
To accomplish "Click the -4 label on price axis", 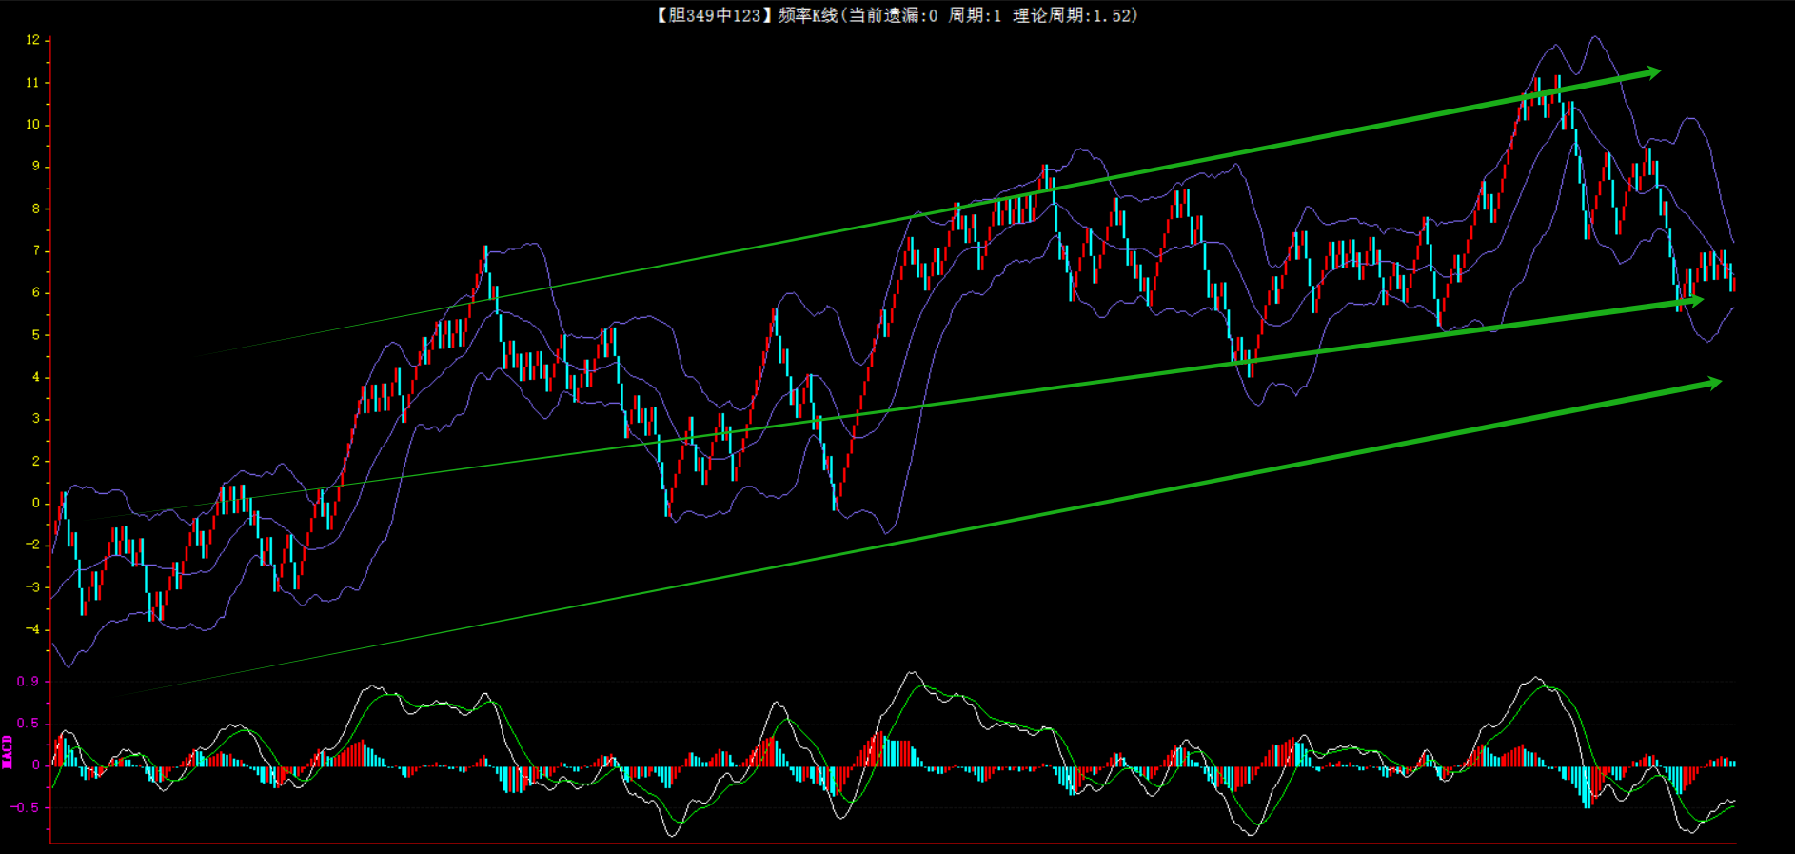I will pyautogui.click(x=33, y=629).
